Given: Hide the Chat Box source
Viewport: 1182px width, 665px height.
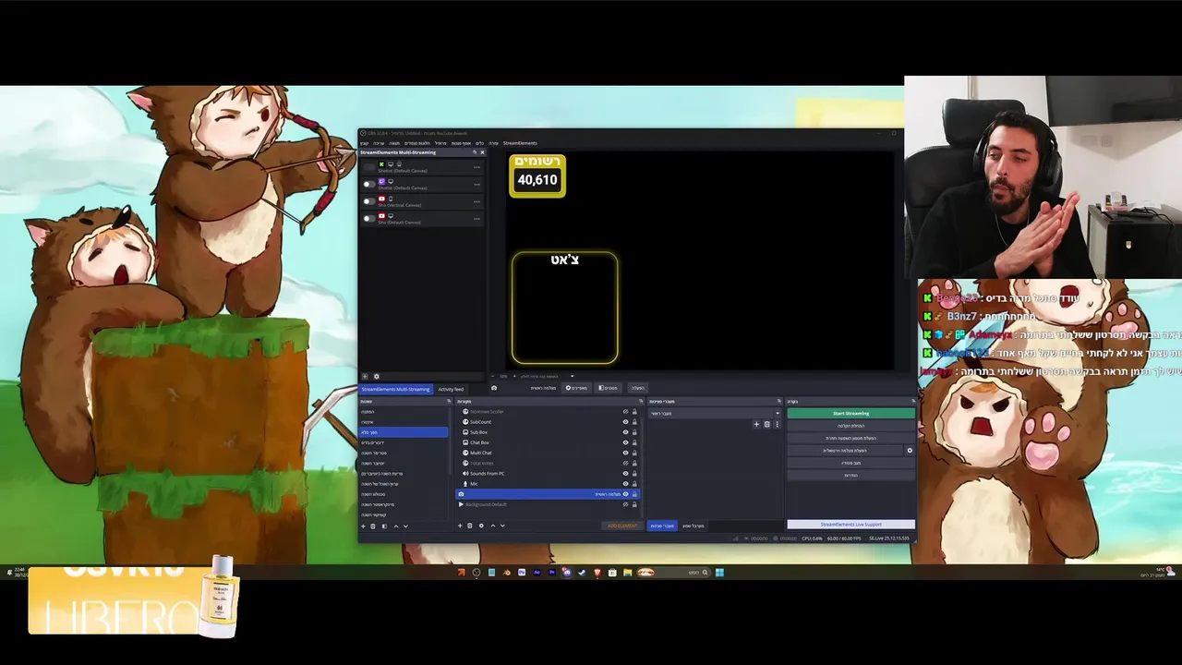Looking at the screenshot, I should click(x=625, y=442).
